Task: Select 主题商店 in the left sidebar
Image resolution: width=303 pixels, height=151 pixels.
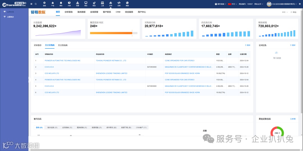Action: pos(10,17)
